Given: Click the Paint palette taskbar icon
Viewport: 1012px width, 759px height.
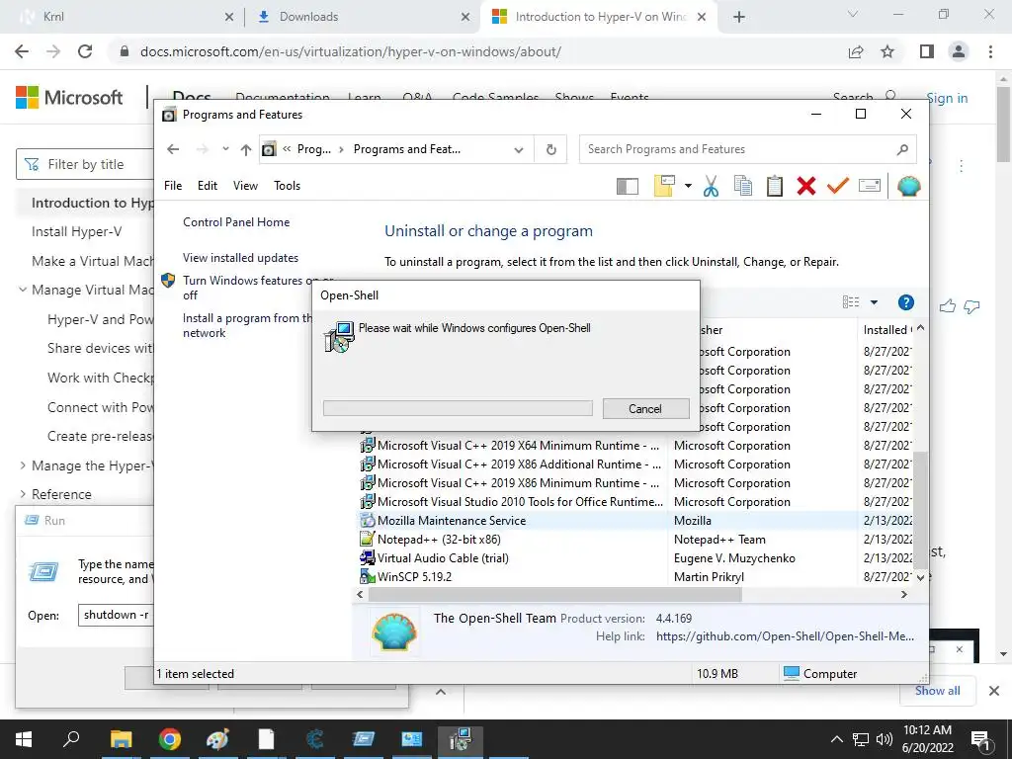Looking at the screenshot, I should pyautogui.click(x=218, y=739).
